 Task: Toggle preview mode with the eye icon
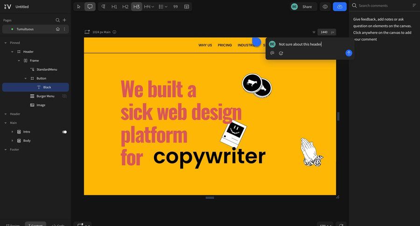[x=325, y=7]
